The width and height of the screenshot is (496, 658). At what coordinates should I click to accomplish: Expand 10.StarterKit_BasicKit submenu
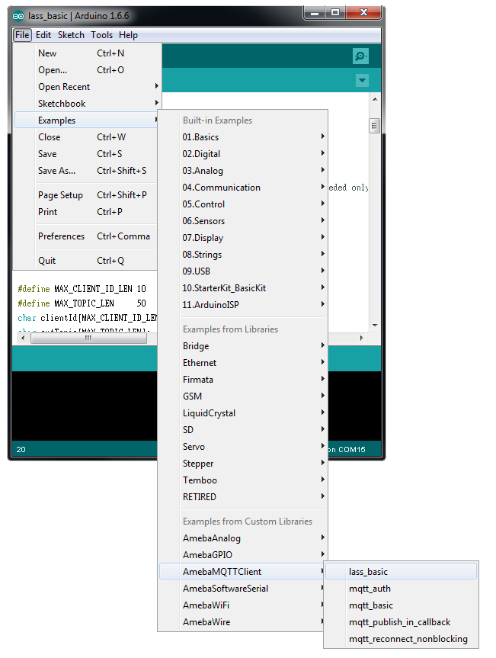(243, 288)
